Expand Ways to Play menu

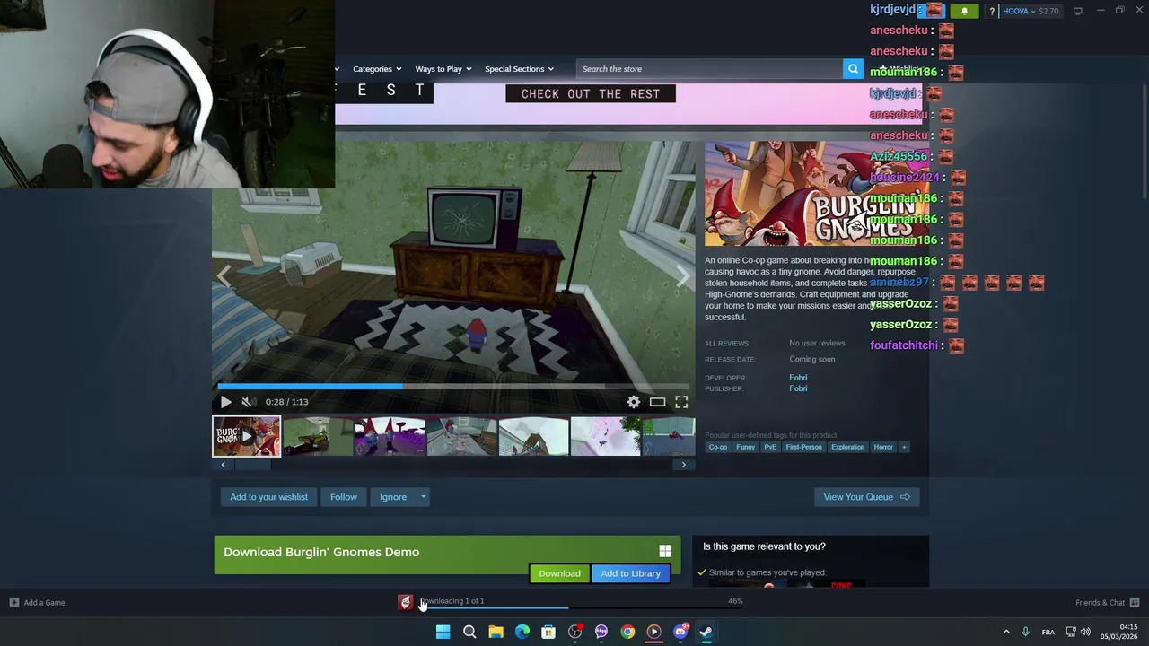[x=443, y=69]
